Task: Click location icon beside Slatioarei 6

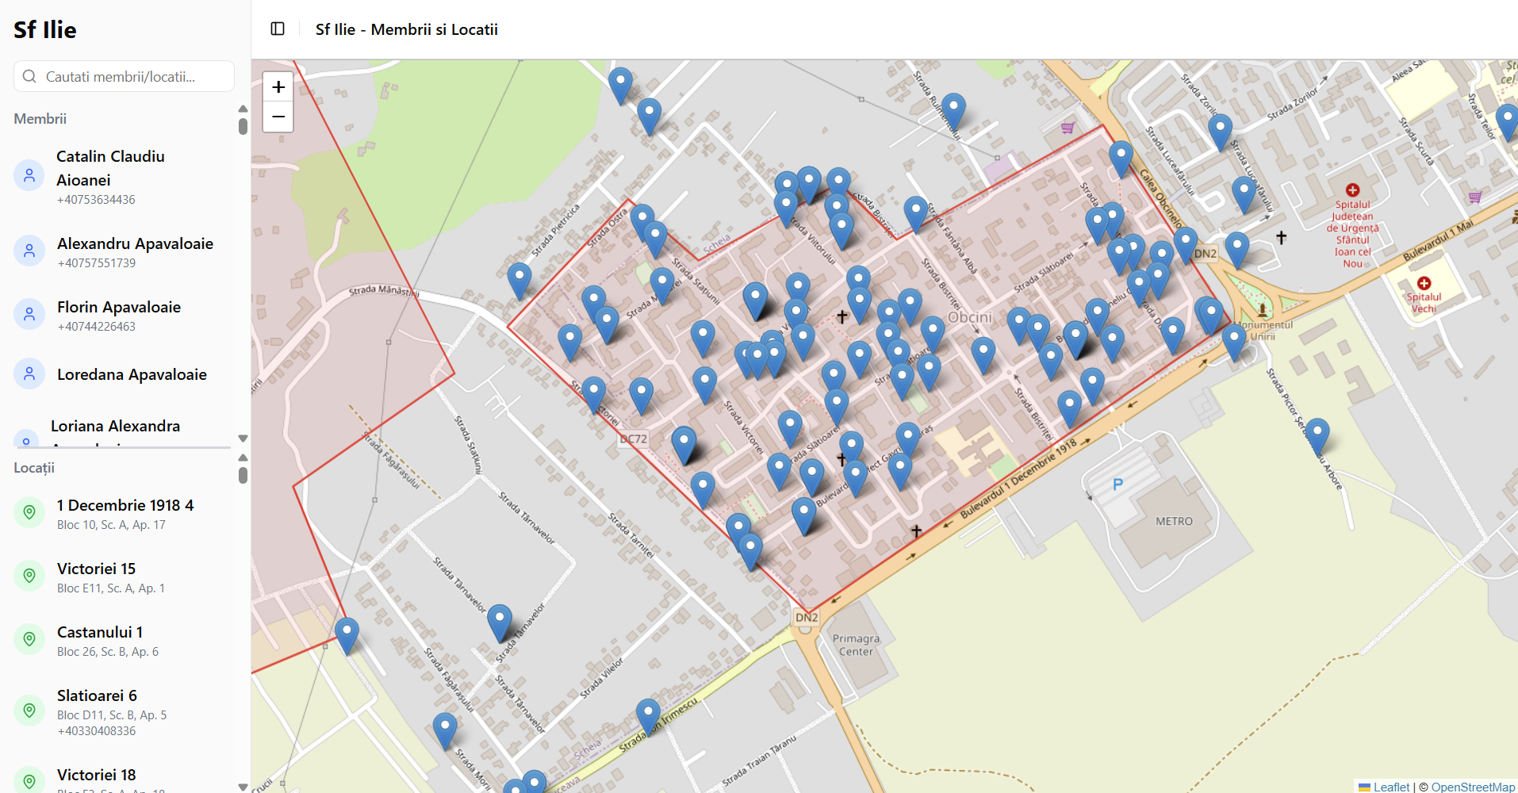Action: click(x=29, y=711)
